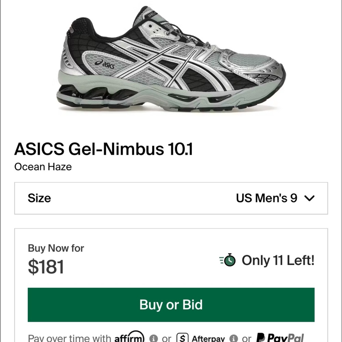Click the Buy or Bid button
The width and height of the screenshot is (342, 342).
point(171,304)
